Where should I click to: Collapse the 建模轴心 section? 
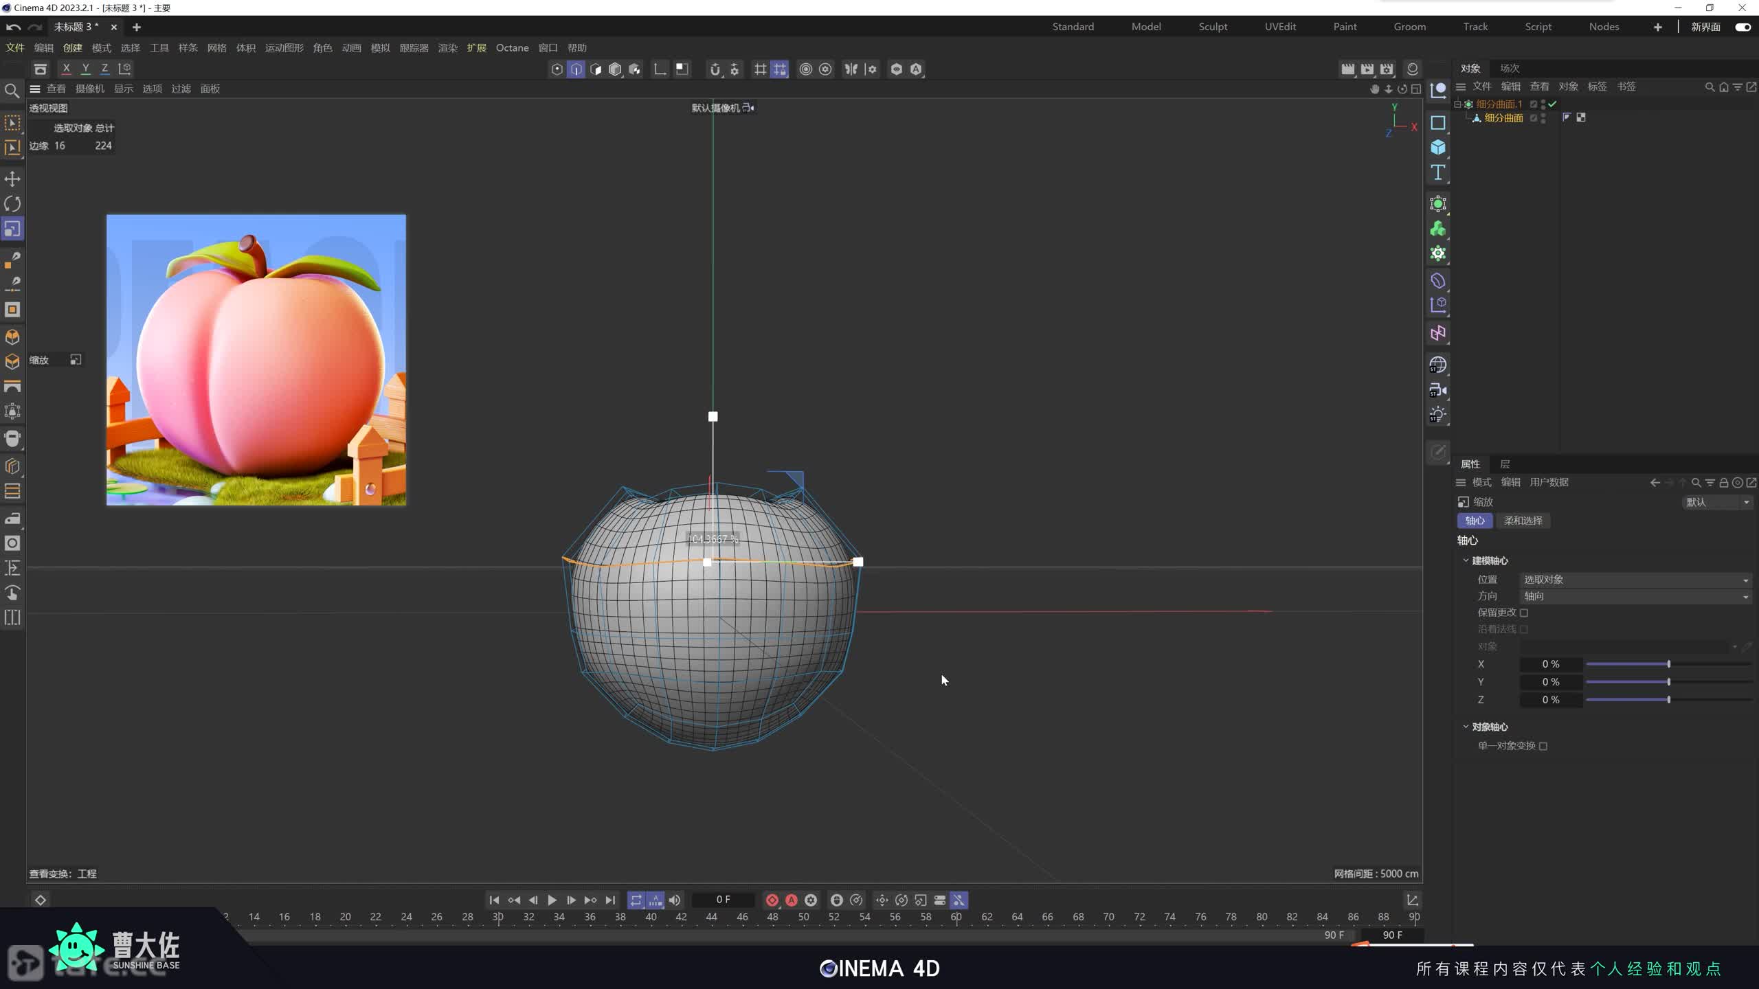point(1466,560)
